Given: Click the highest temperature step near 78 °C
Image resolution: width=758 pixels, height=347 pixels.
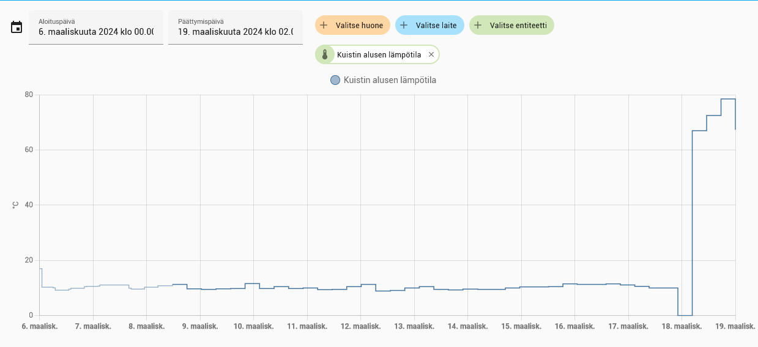Looking at the screenshot, I should tap(727, 99).
